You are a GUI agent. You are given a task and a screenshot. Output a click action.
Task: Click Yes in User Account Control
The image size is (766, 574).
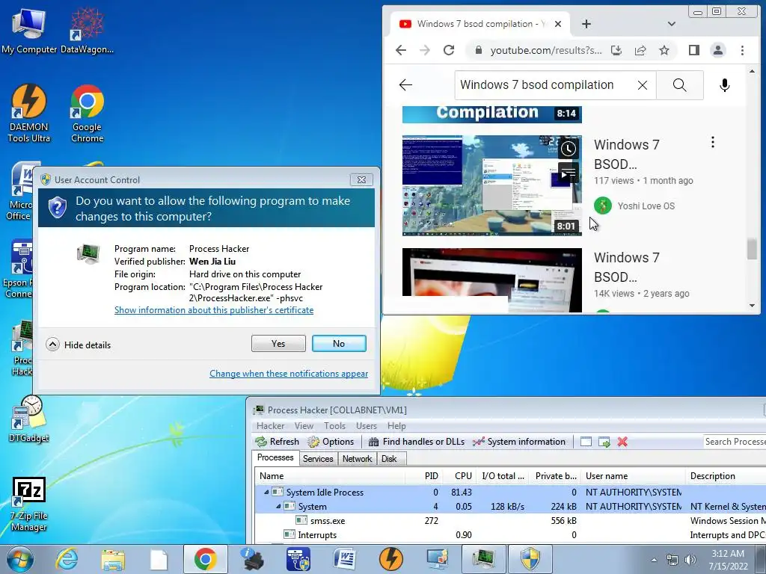coord(278,344)
